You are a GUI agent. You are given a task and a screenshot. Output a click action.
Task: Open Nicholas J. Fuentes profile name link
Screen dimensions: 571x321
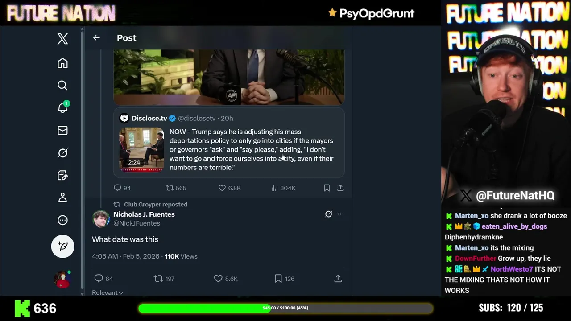coord(144,214)
